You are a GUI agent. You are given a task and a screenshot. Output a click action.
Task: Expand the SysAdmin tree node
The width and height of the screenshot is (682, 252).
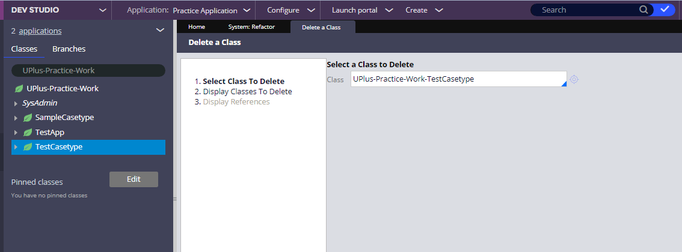tap(16, 104)
